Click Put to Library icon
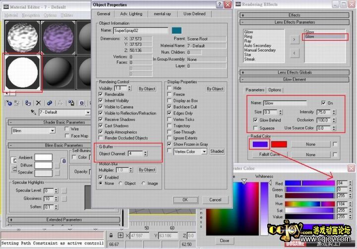 (71, 103)
